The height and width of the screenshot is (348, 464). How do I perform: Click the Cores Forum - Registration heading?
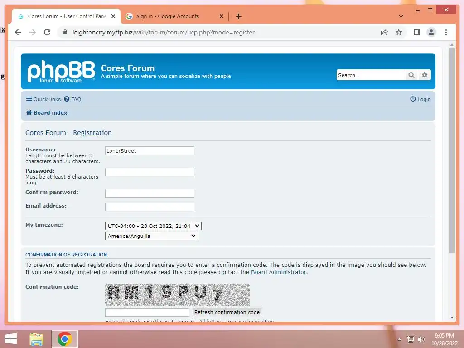tap(69, 133)
